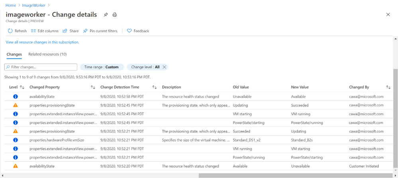The height and width of the screenshot is (178, 398).
Task: Pin current filters
Action: pos(100,31)
